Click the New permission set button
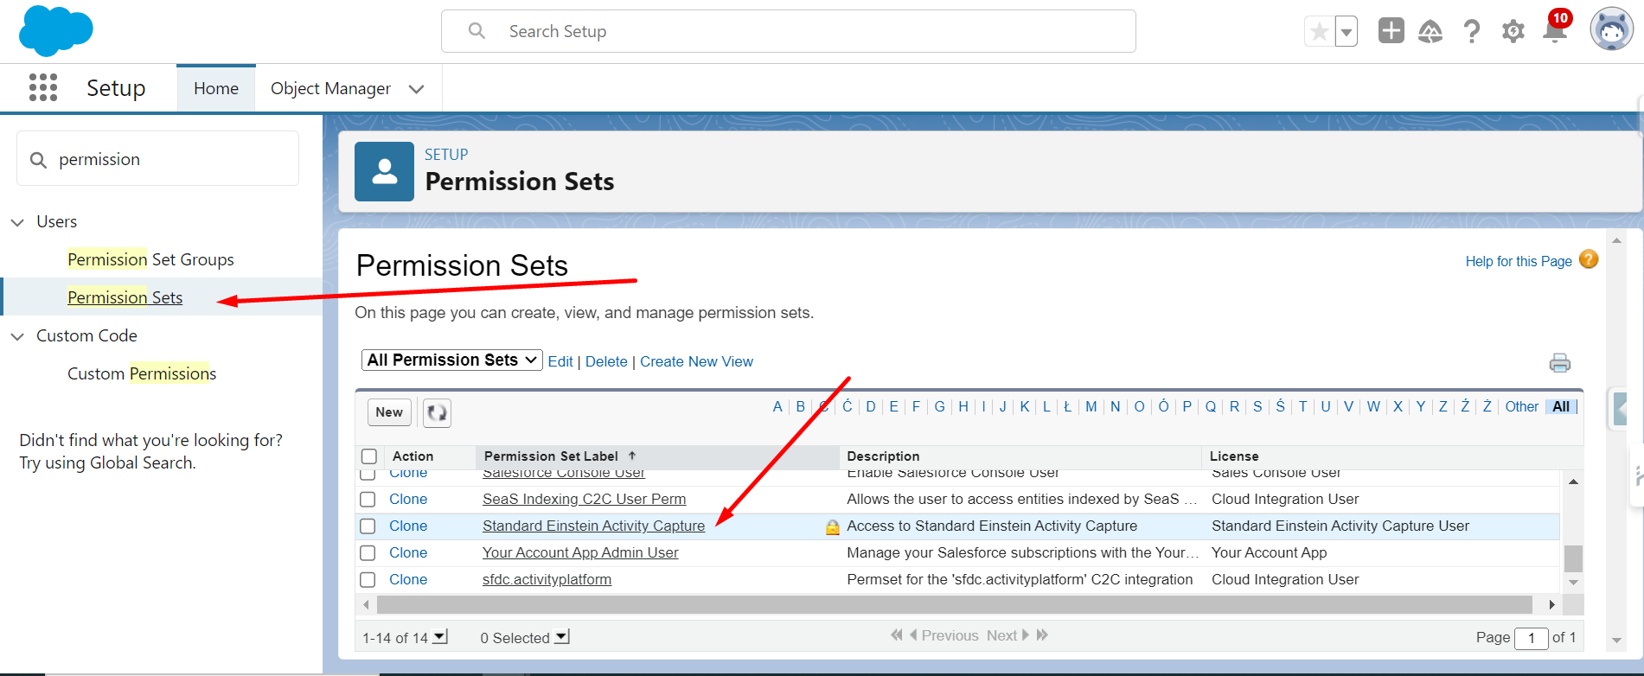1644x676 pixels. 389,412
